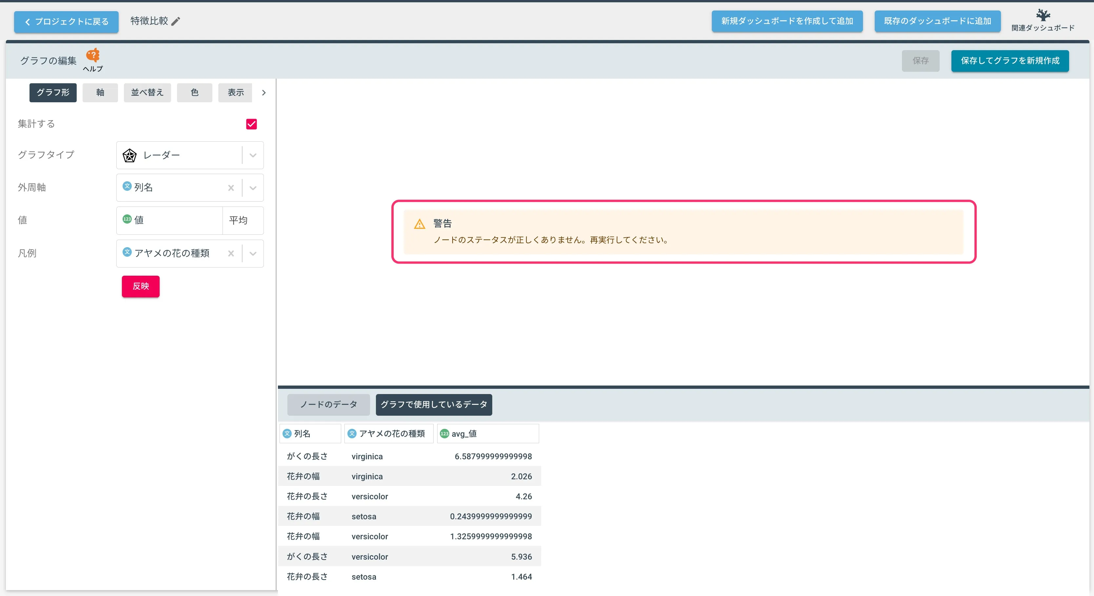The height and width of the screenshot is (596, 1094).
Task: Select cell 6.587999999999998
Action: [493, 456]
